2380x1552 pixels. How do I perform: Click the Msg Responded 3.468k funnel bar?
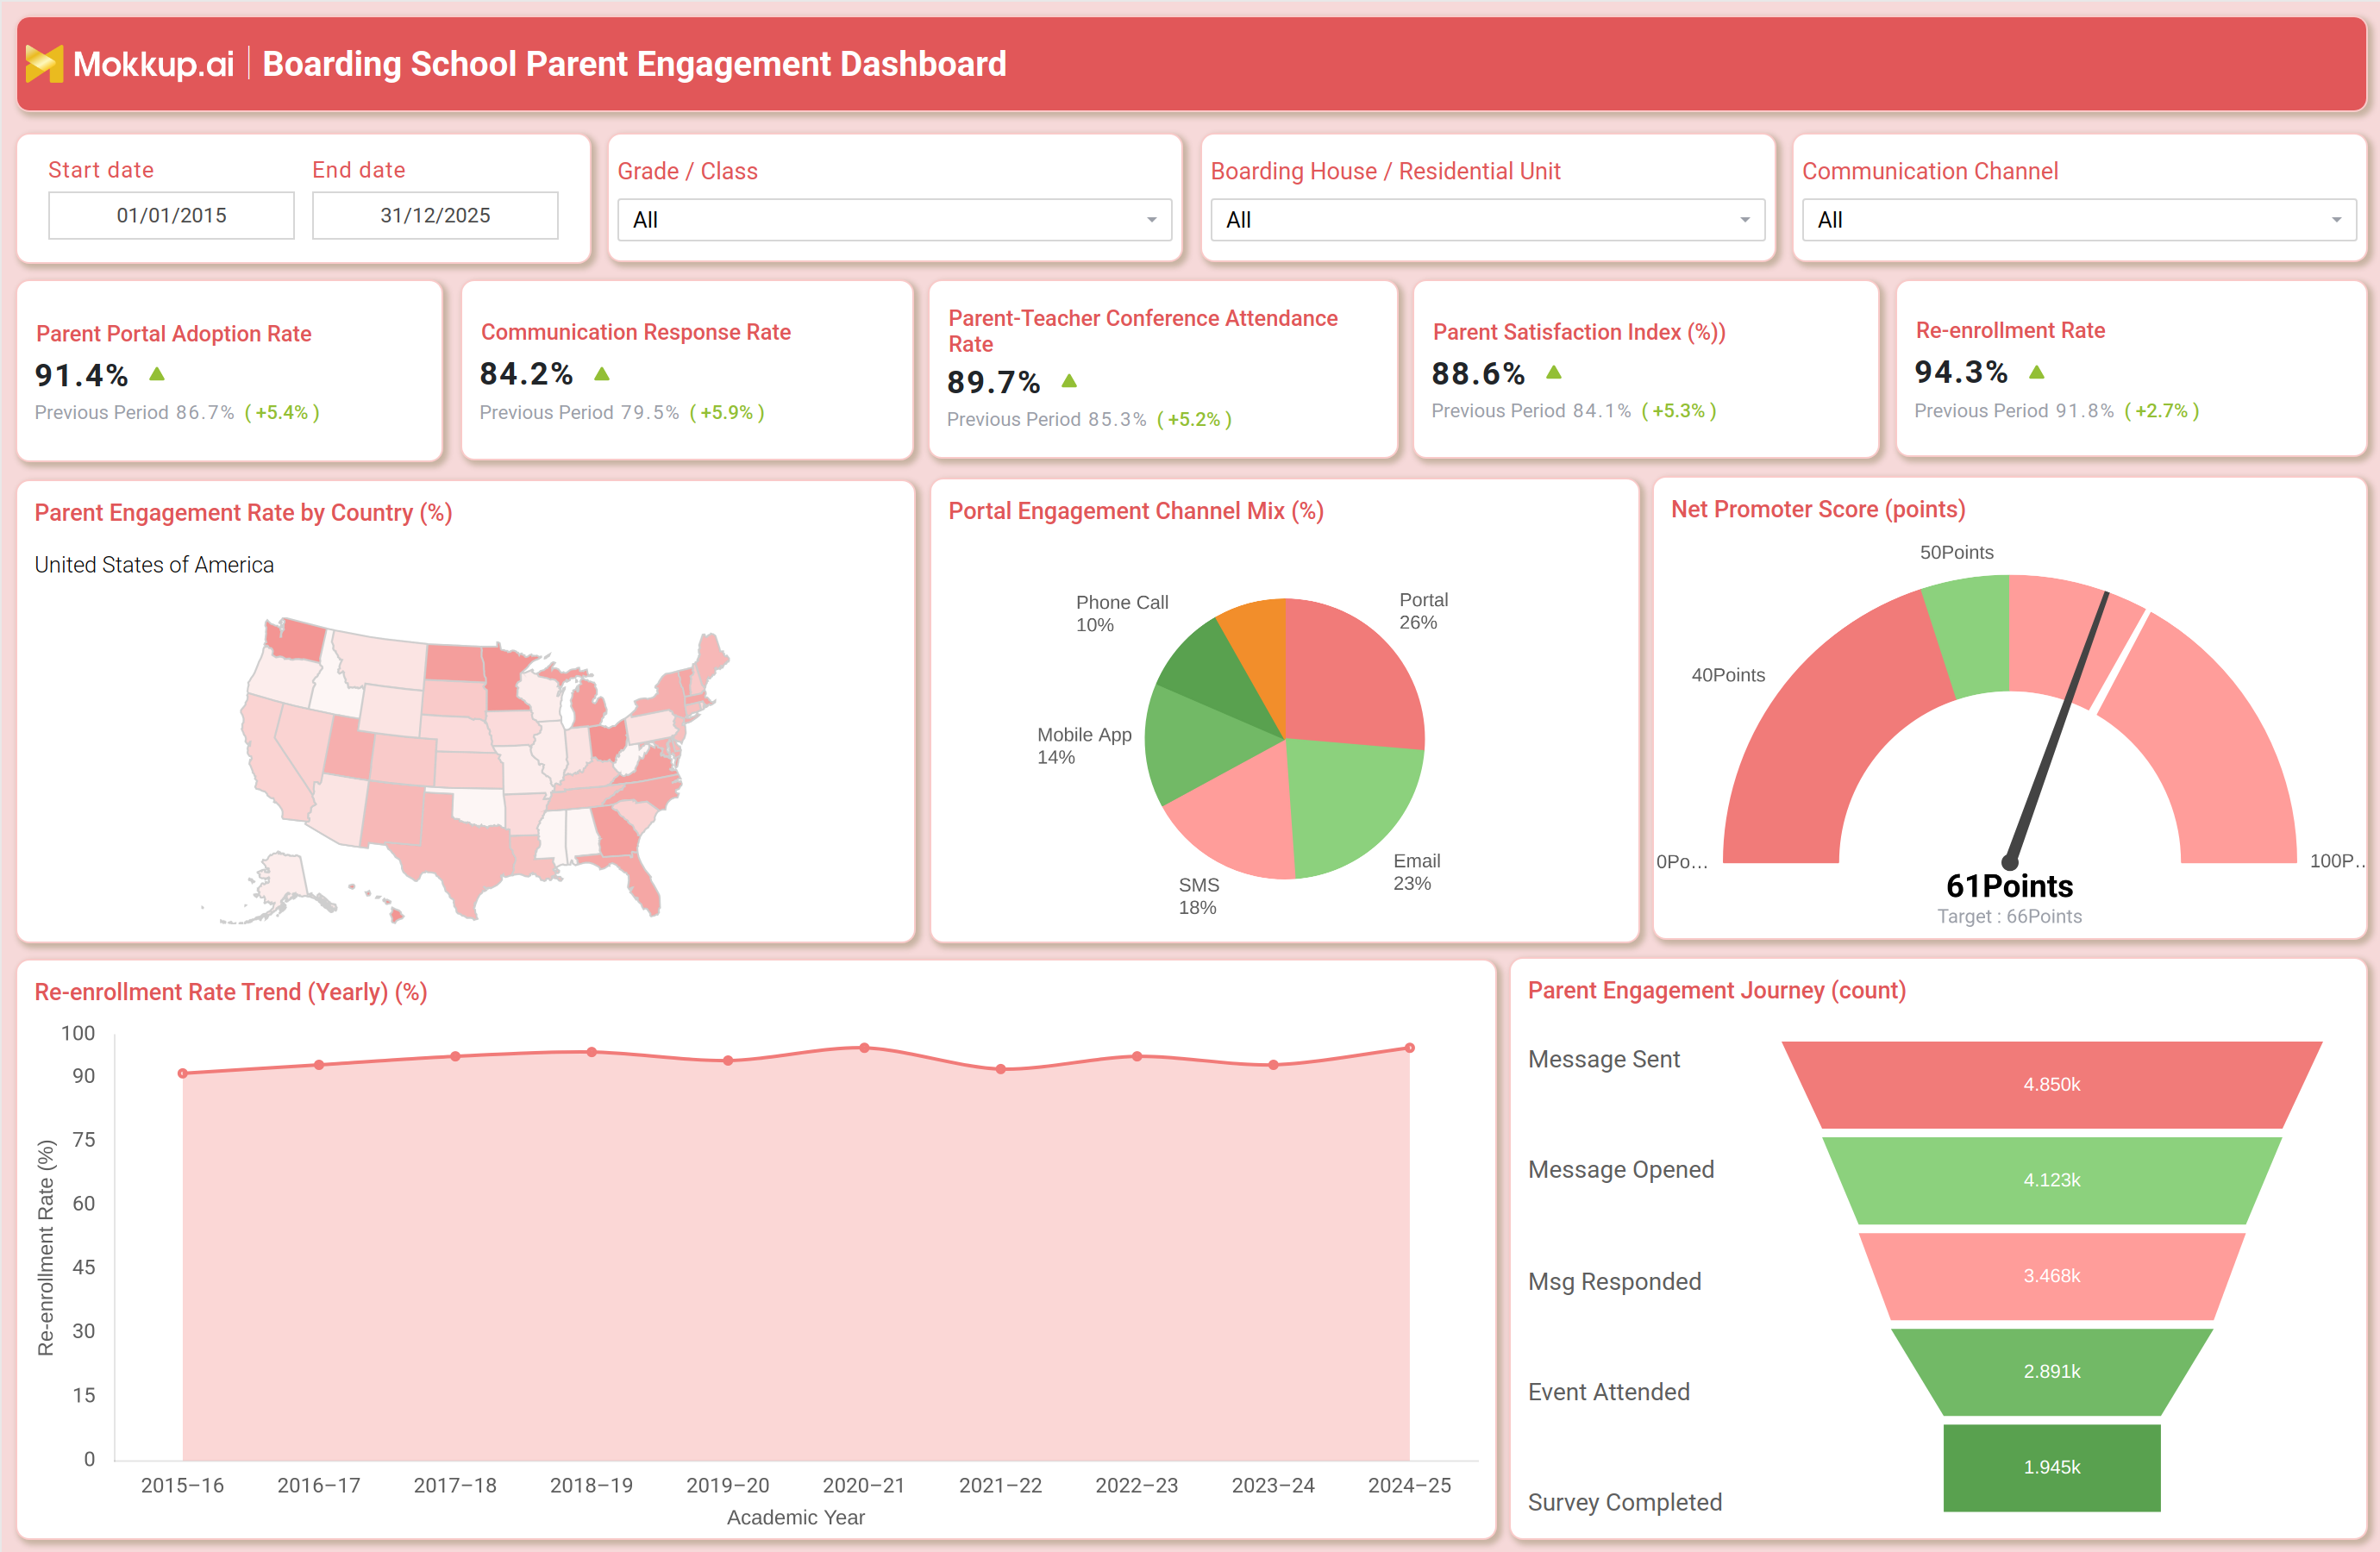tap(2052, 1276)
